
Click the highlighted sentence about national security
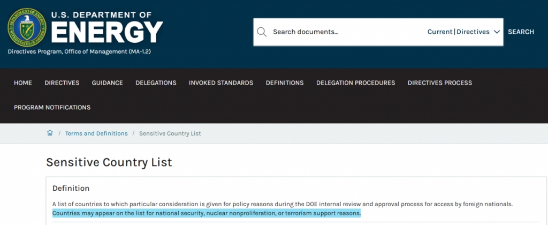click(x=206, y=213)
